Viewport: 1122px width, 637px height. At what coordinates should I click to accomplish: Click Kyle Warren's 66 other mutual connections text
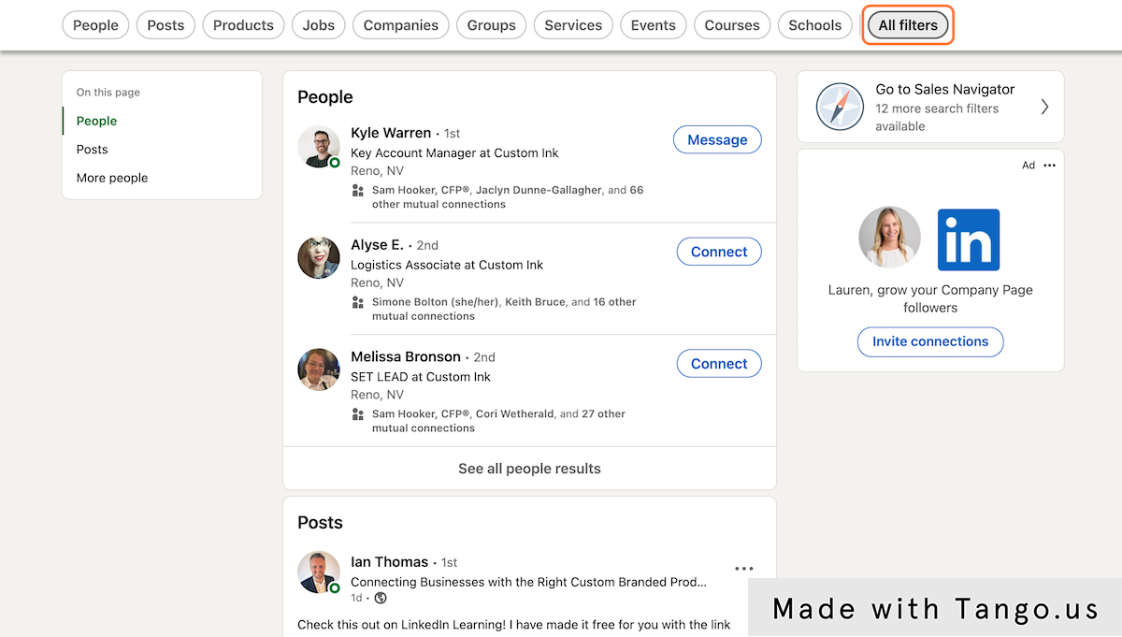click(x=508, y=197)
